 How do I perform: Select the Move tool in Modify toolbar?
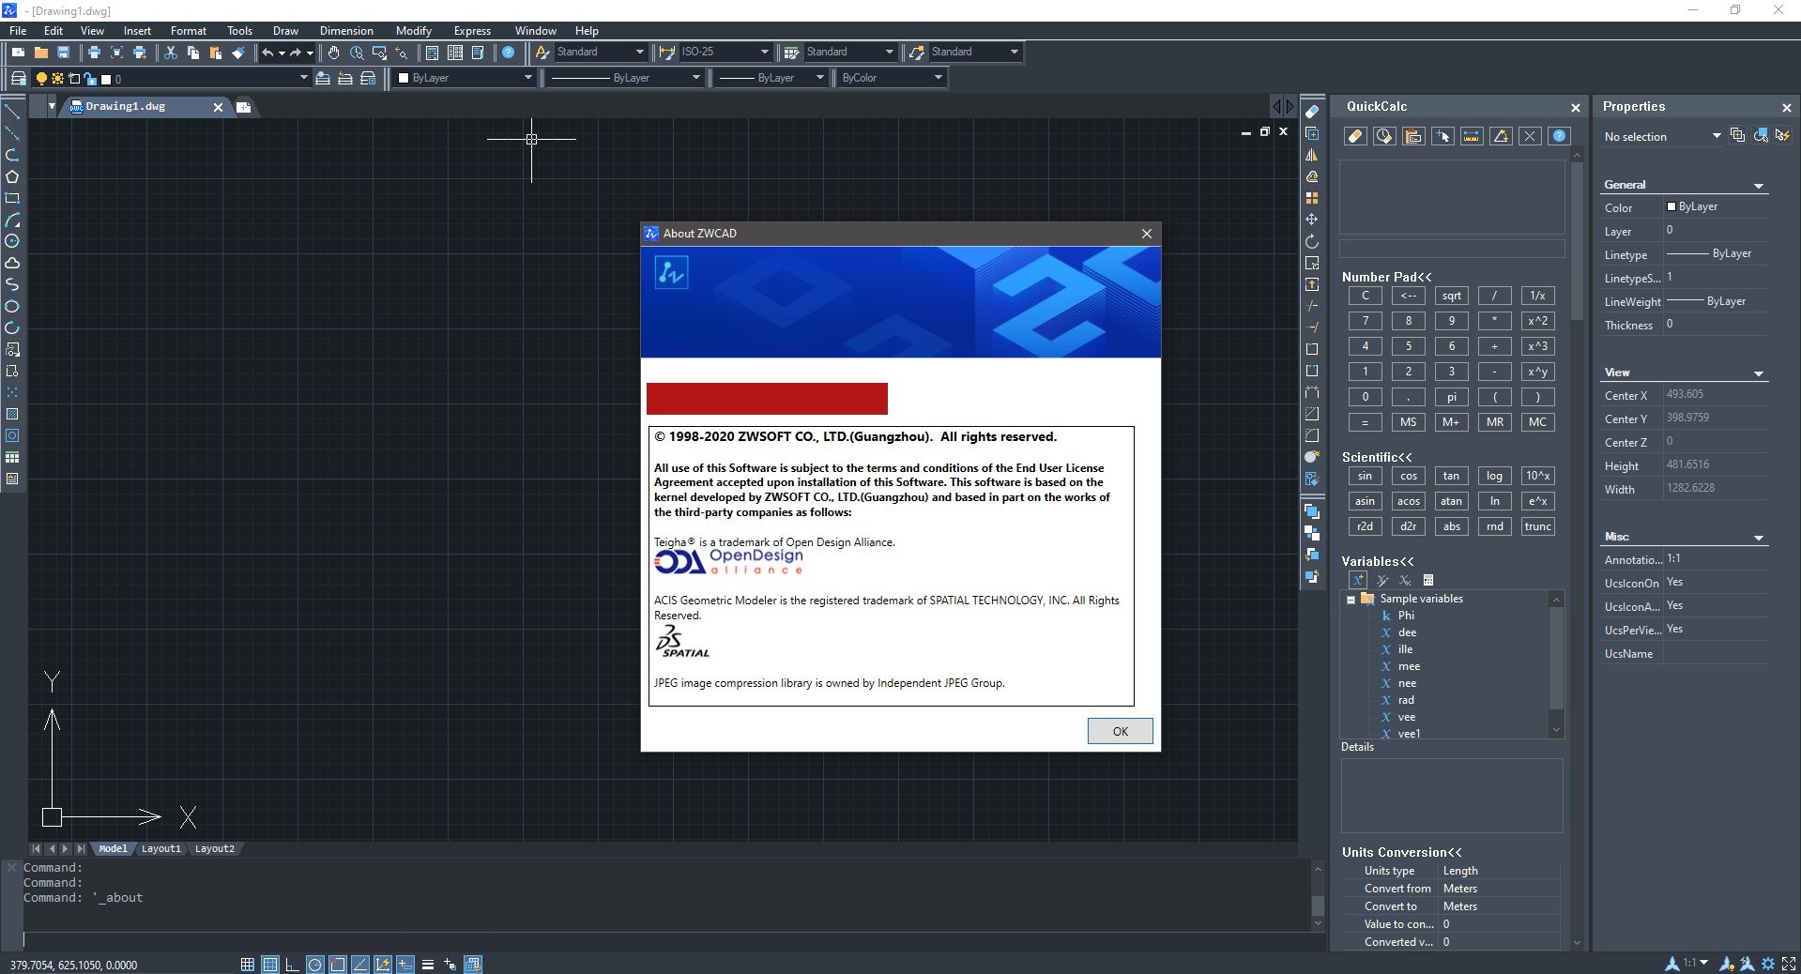(1312, 220)
